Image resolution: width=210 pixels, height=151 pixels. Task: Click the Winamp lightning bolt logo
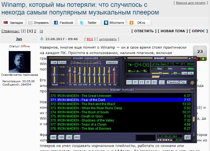pos(192,83)
